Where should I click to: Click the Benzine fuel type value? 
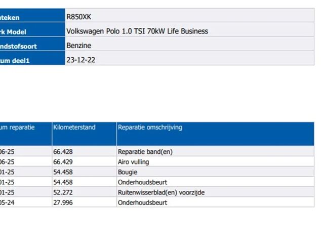pyautogui.click(x=79, y=45)
